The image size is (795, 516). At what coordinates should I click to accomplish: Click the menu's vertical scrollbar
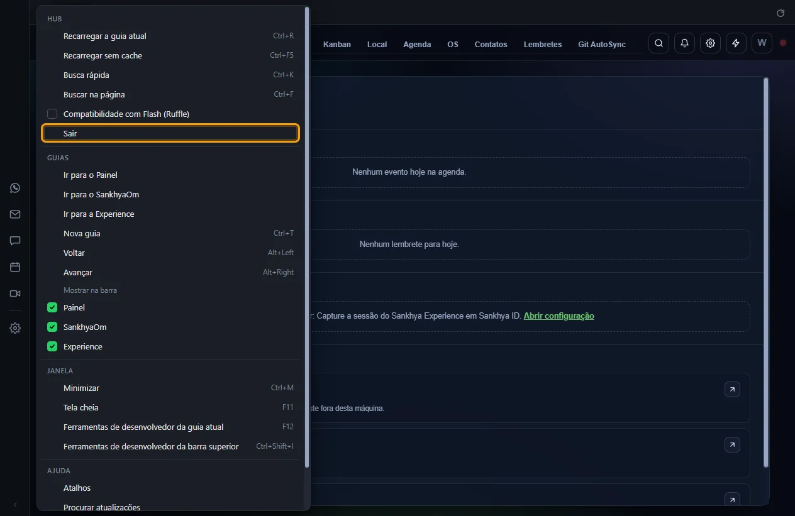307,237
